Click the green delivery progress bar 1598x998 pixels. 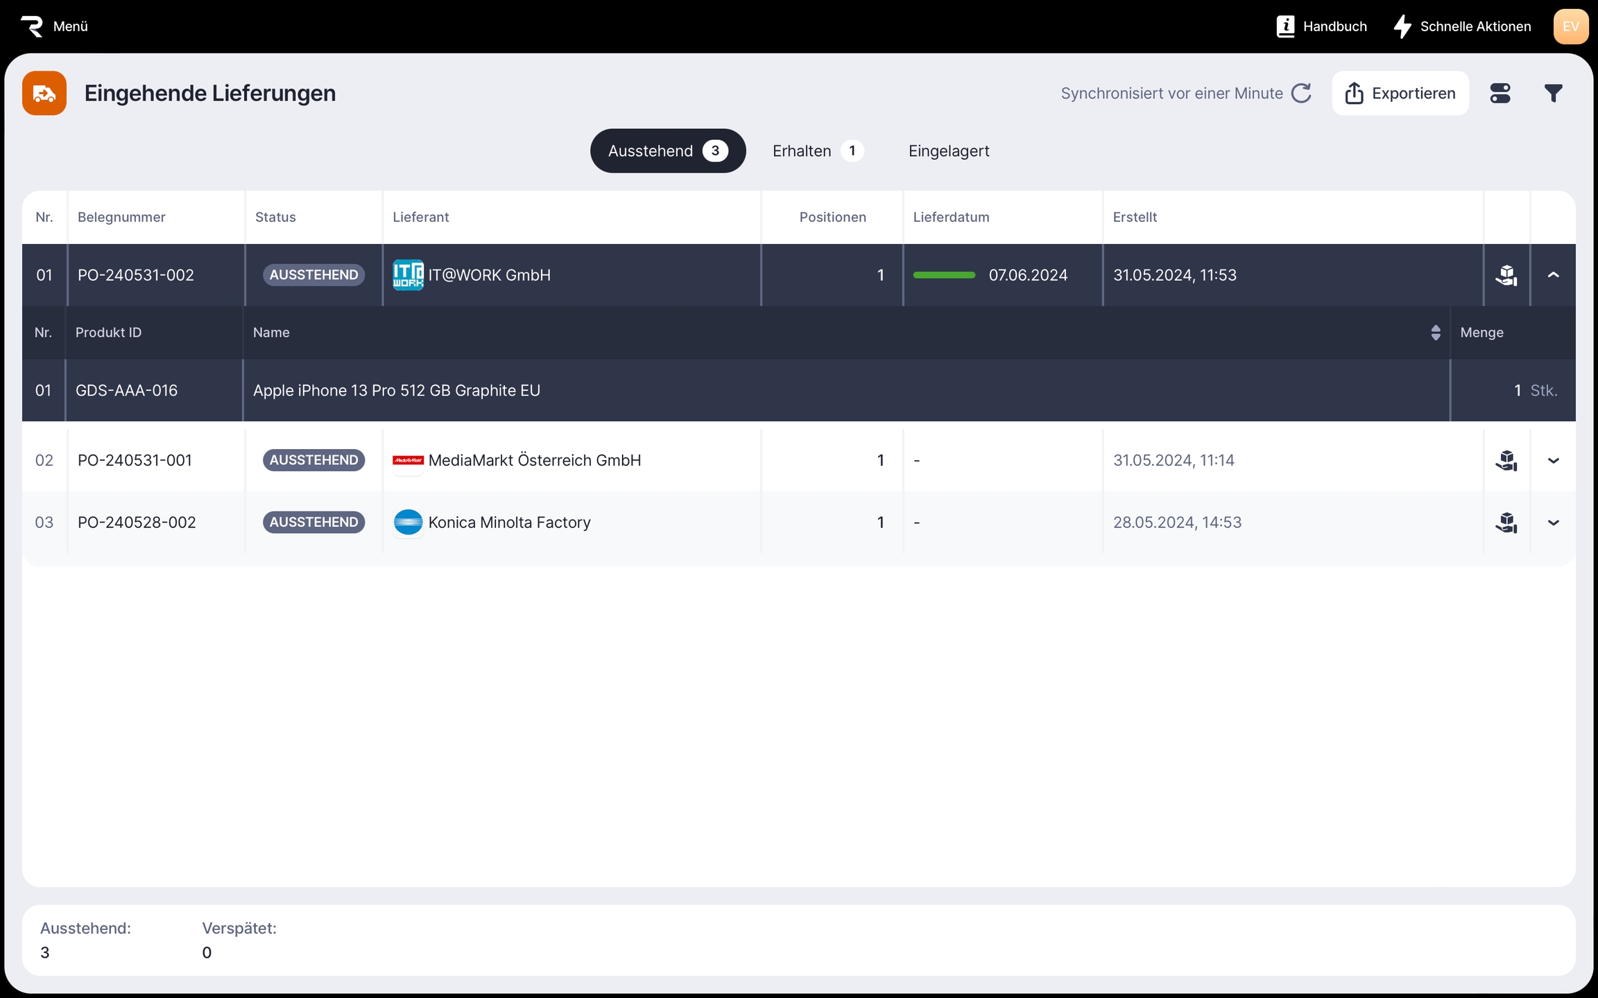pyautogui.click(x=944, y=275)
